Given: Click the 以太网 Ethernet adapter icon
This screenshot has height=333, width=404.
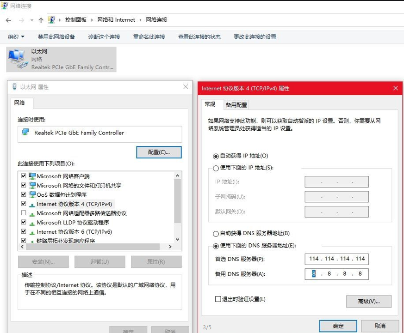Looking at the screenshot, I should click(x=19, y=58).
